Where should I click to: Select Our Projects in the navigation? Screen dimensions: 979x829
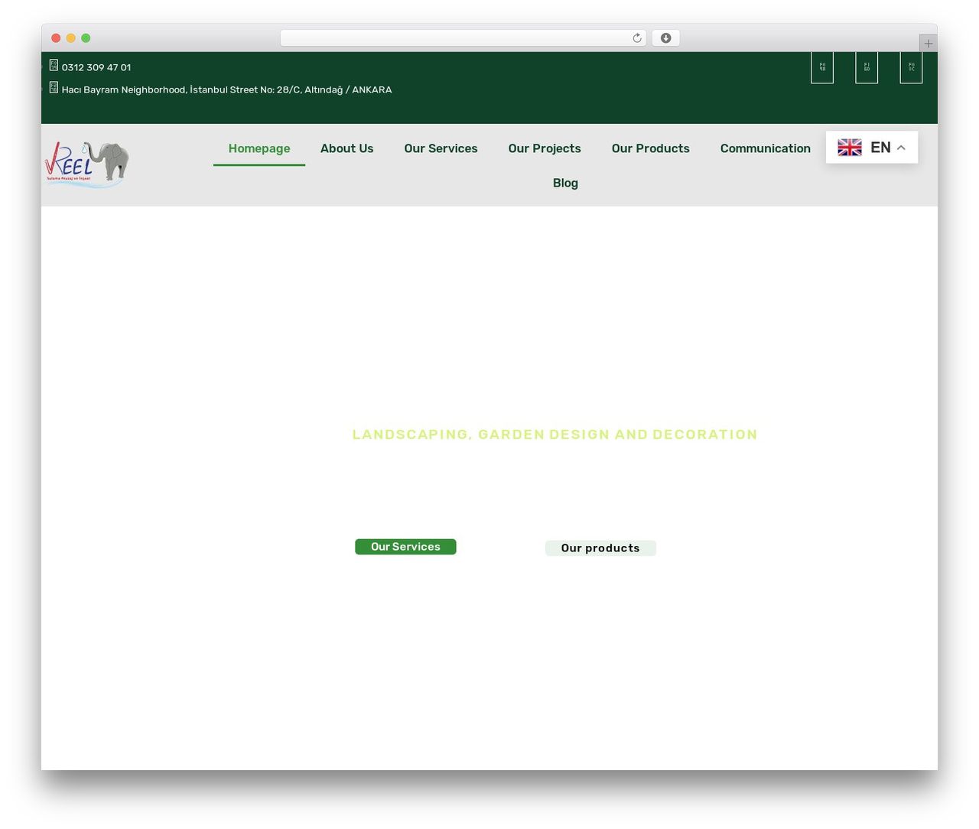[545, 148]
